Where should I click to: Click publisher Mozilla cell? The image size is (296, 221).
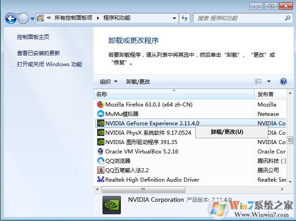(267, 105)
